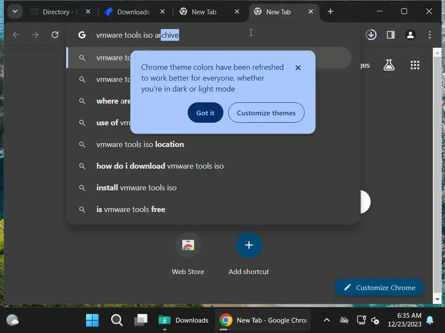This screenshot has height=333, width=445.
Task: Click search icon beside 'is vmware tools free'
Action: click(82, 209)
